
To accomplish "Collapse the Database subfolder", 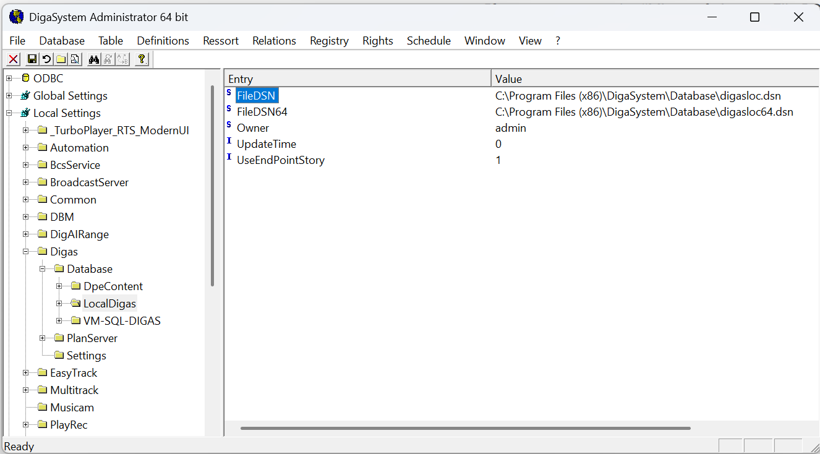I will (x=43, y=269).
